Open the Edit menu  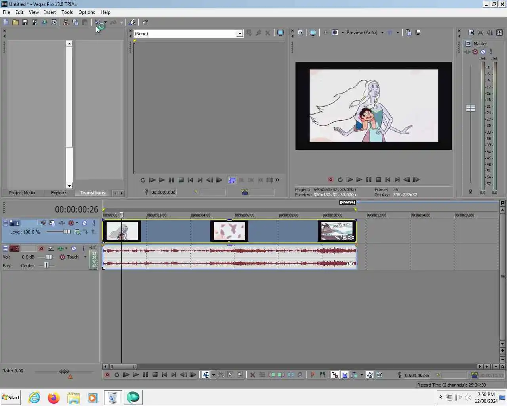point(19,12)
